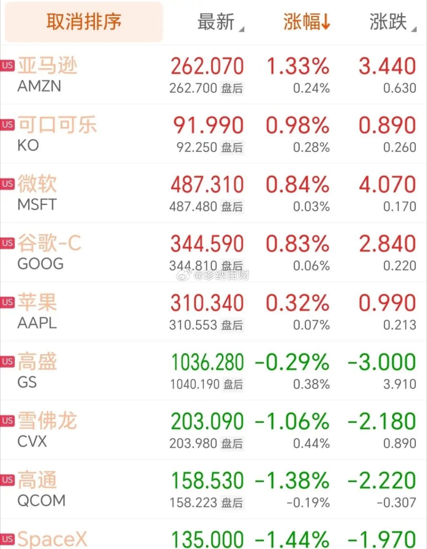Open the 可口可乐 KO stock name
Screen dimensions: 427x549
pyautogui.click(x=57, y=125)
